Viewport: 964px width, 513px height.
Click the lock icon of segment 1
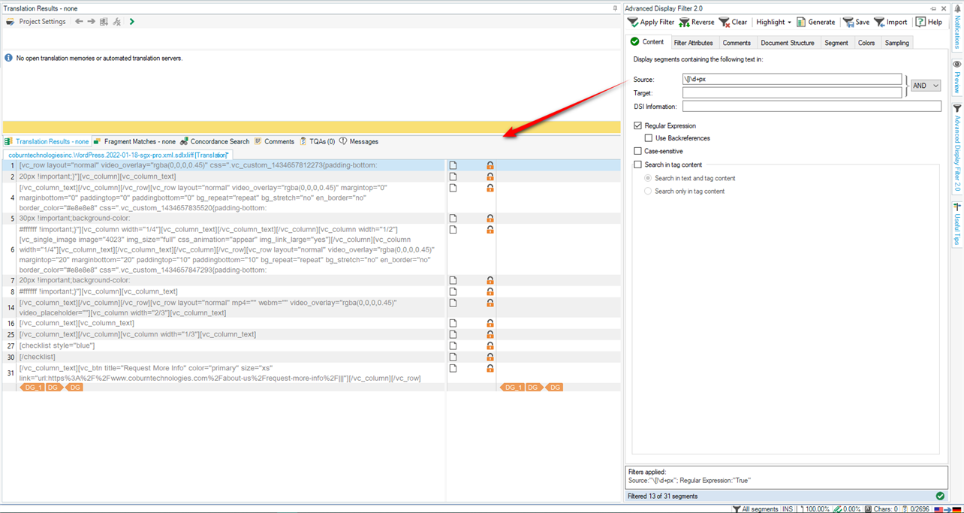point(490,165)
